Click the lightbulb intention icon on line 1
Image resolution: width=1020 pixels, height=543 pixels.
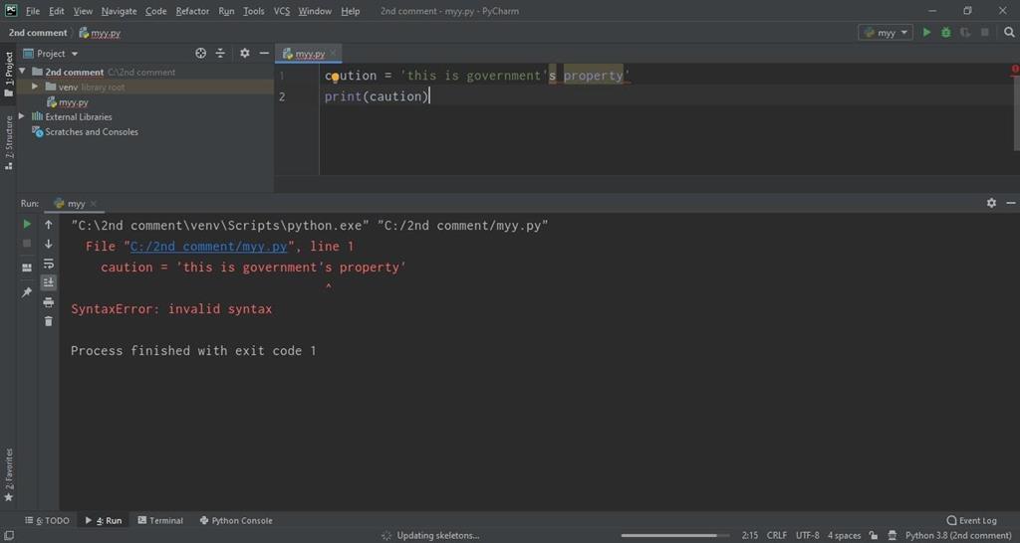(x=335, y=78)
